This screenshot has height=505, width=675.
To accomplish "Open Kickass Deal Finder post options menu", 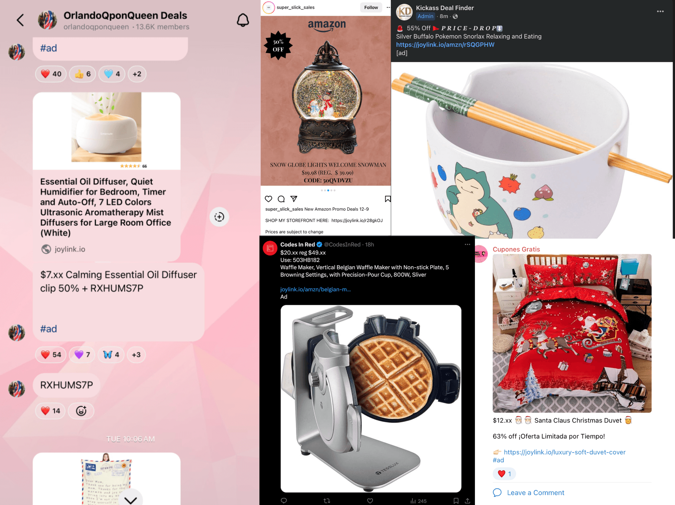I will [660, 11].
